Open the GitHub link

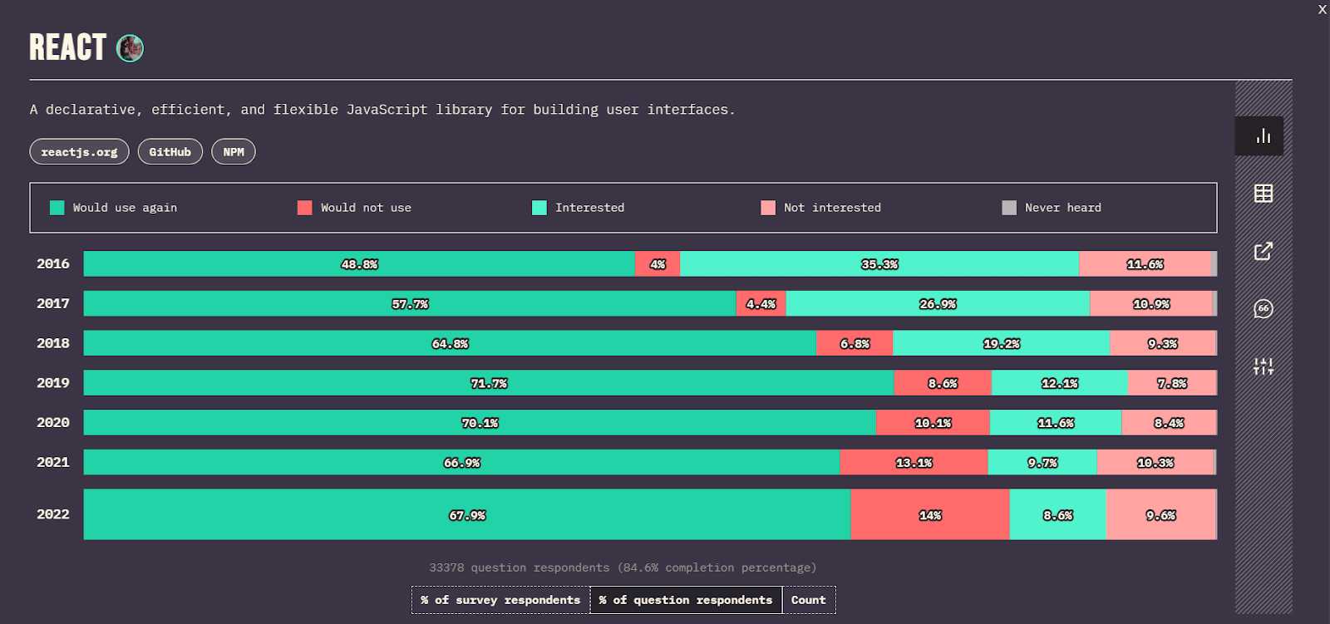coord(170,152)
